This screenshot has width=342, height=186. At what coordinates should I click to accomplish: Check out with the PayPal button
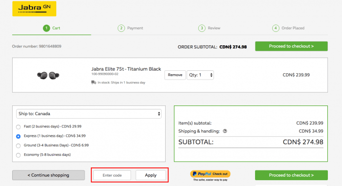click(x=210, y=174)
